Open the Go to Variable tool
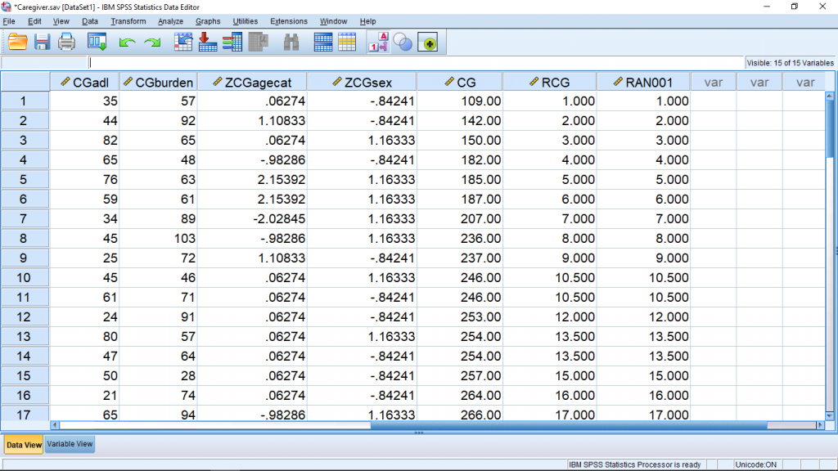Viewport: 838px width, 471px height. click(207, 42)
